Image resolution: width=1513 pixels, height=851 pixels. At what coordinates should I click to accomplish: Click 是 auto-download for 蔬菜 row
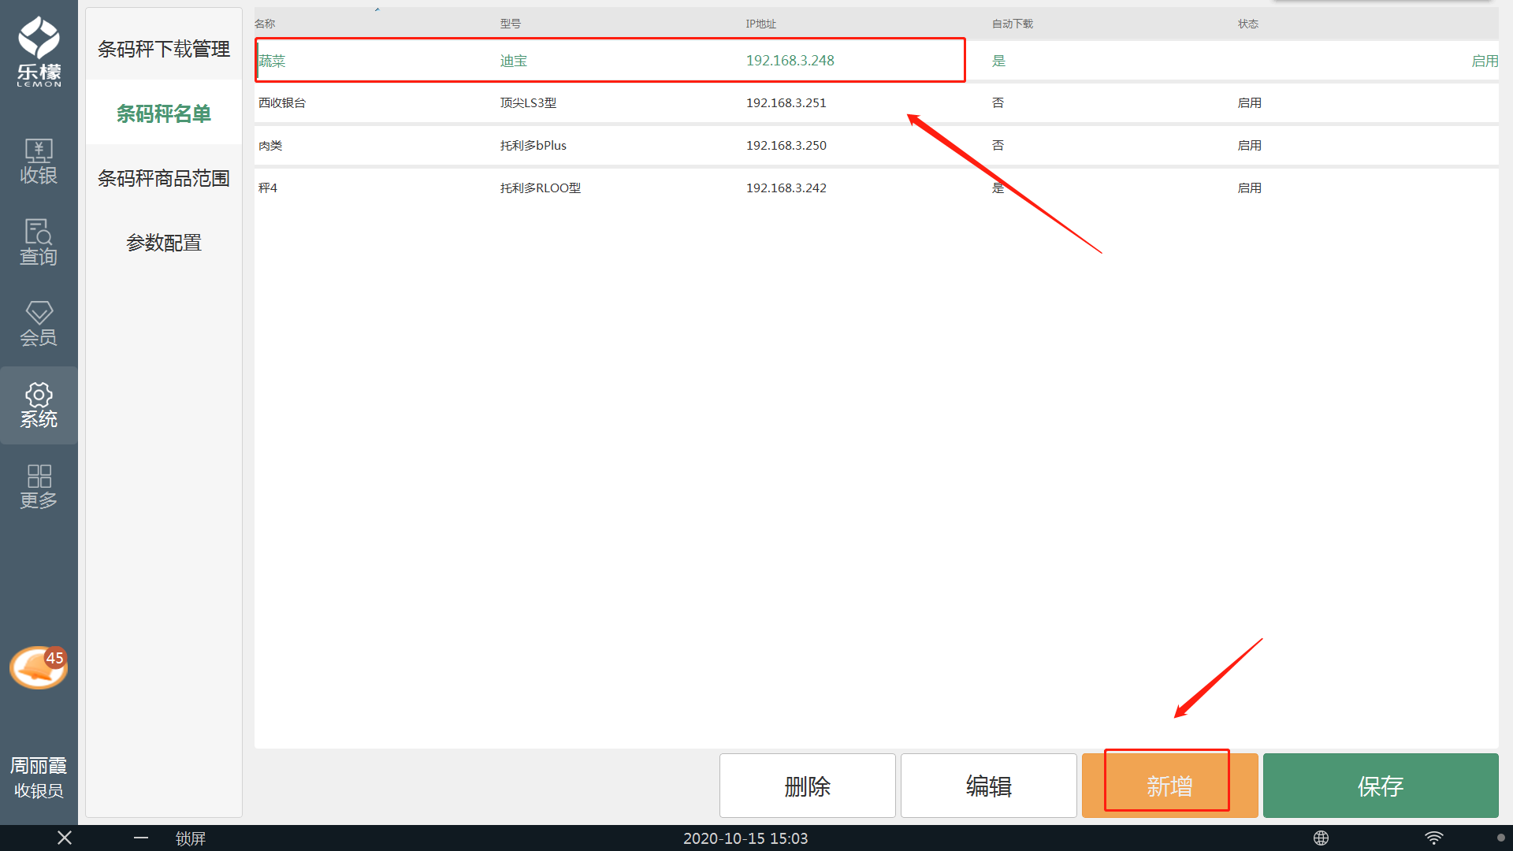point(998,61)
